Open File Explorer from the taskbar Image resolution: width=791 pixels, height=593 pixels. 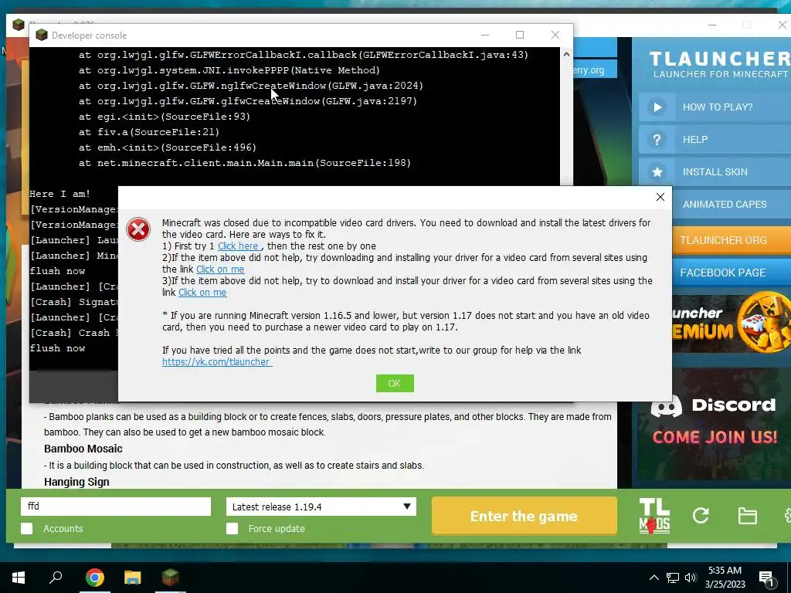click(133, 578)
